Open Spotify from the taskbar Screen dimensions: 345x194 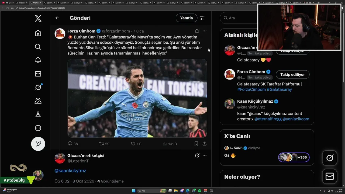click(199, 191)
